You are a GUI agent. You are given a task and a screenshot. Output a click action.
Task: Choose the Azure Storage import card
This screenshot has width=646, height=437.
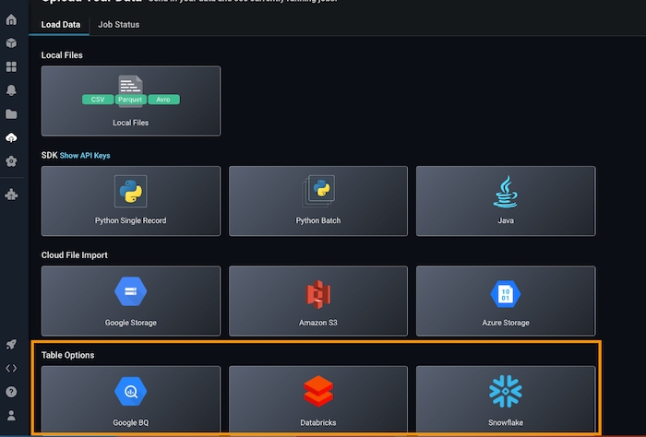tap(506, 301)
